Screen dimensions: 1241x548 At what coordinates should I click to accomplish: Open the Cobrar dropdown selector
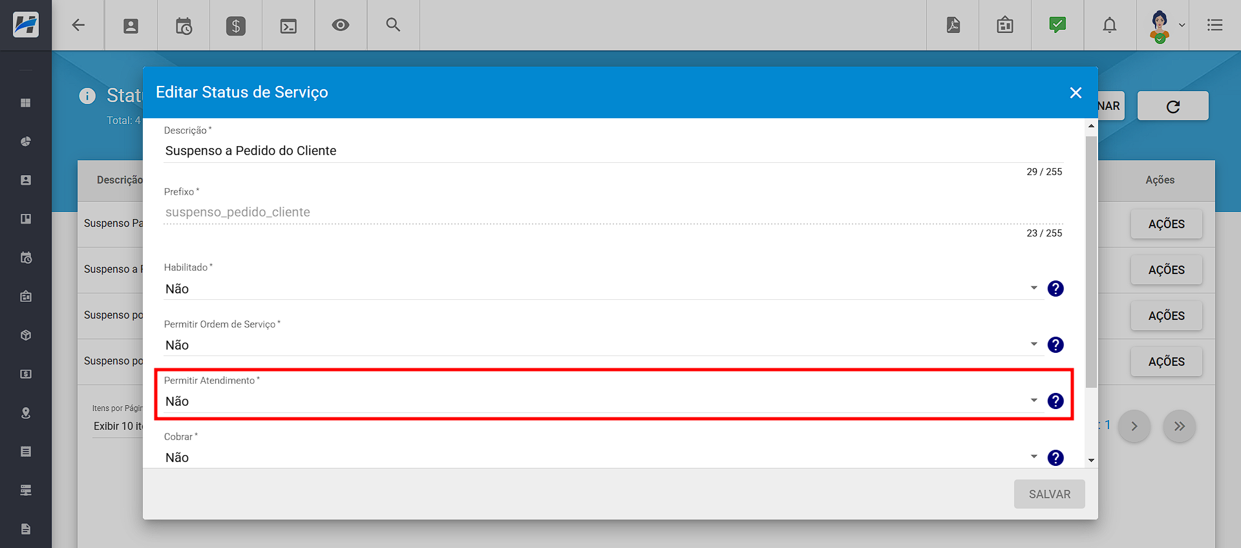point(603,458)
